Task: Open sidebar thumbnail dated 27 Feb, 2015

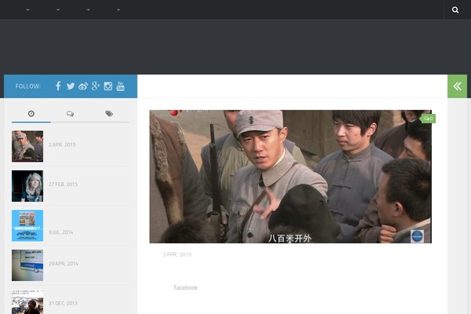Action: coord(27,186)
